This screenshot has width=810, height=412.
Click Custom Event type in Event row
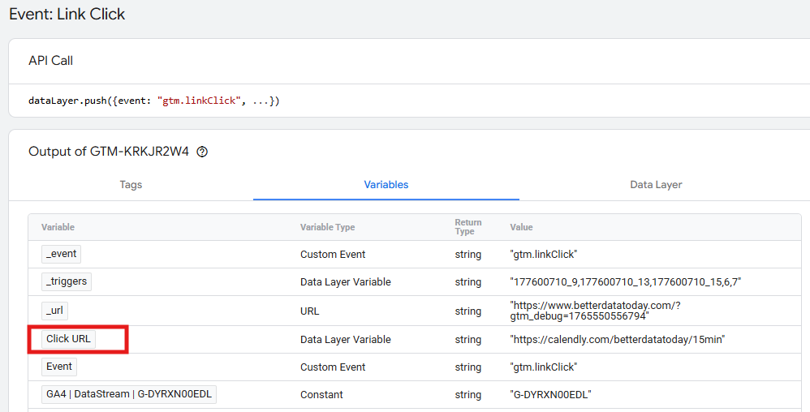pyautogui.click(x=333, y=367)
